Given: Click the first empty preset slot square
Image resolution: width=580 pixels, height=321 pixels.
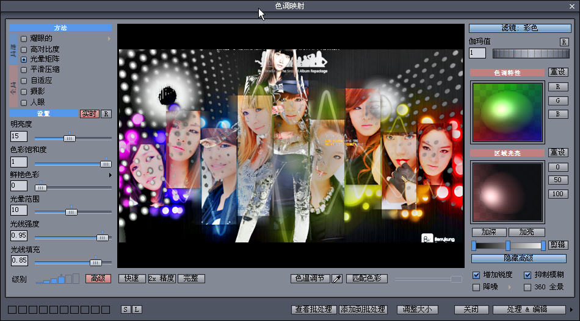Looking at the screenshot, I should (12, 309).
